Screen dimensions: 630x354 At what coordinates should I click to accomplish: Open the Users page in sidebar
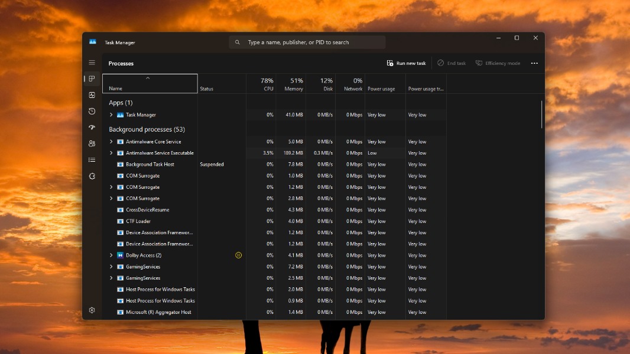[92, 143]
